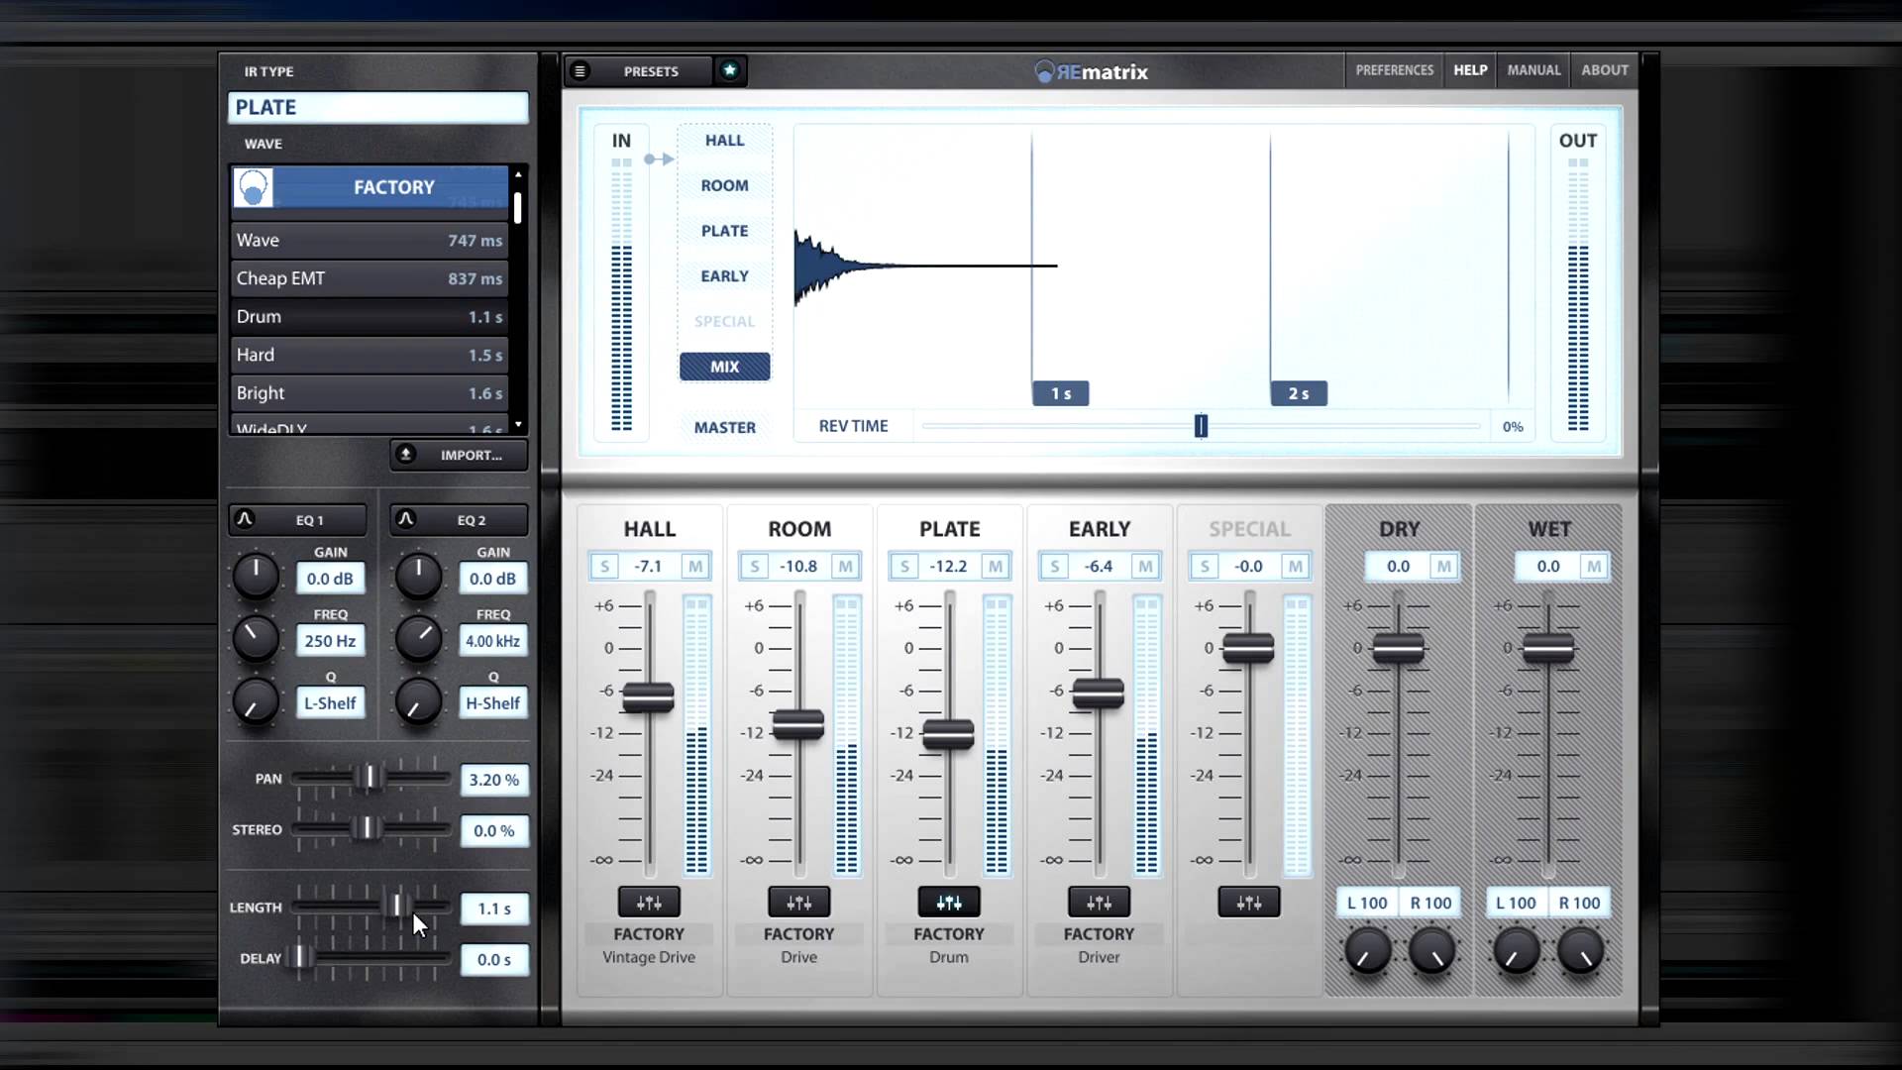Open PREFERENCES

coord(1394,70)
